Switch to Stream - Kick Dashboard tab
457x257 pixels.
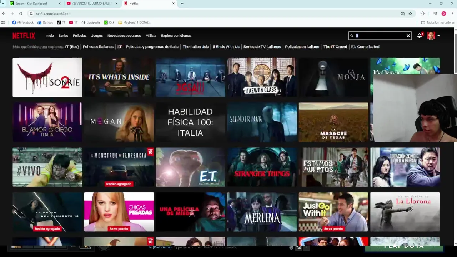point(35,4)
